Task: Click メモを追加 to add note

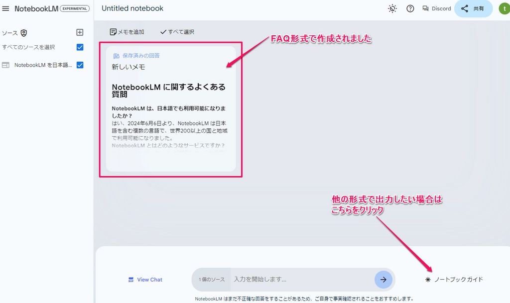Action: tap(127, 32)
